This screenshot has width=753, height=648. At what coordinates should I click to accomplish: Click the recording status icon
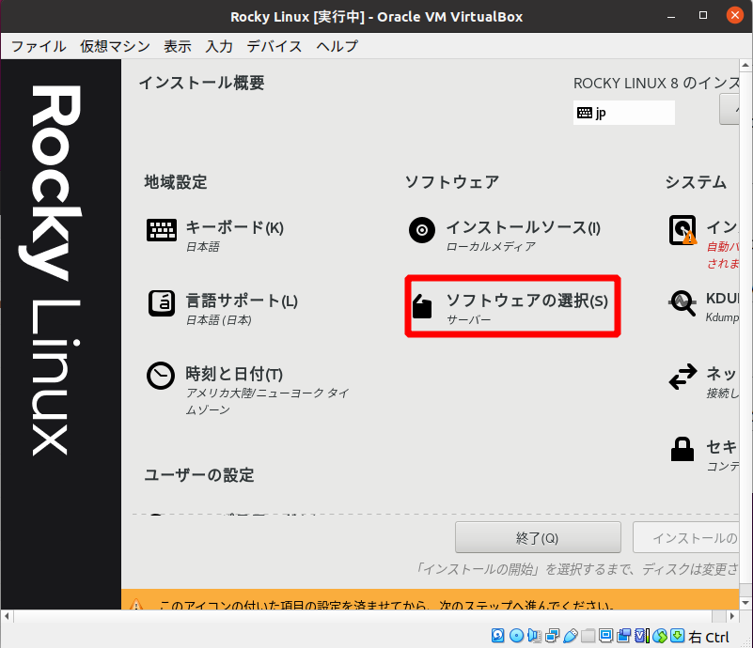[624, 636]
